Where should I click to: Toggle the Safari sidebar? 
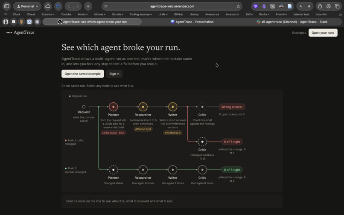click(x=7, y=6)
